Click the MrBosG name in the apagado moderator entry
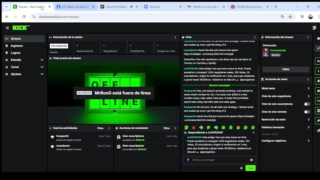The image size is (320, 180). pyautogui.click(x=140, y=140)
